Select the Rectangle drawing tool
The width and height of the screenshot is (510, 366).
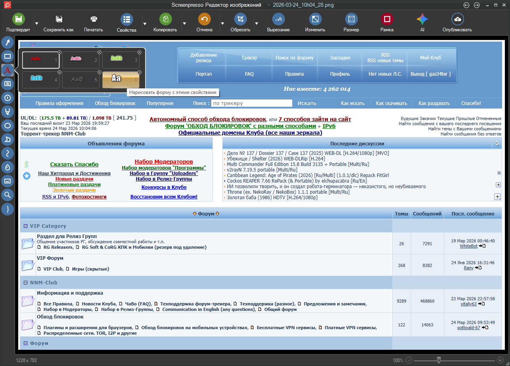coord(8,56)
